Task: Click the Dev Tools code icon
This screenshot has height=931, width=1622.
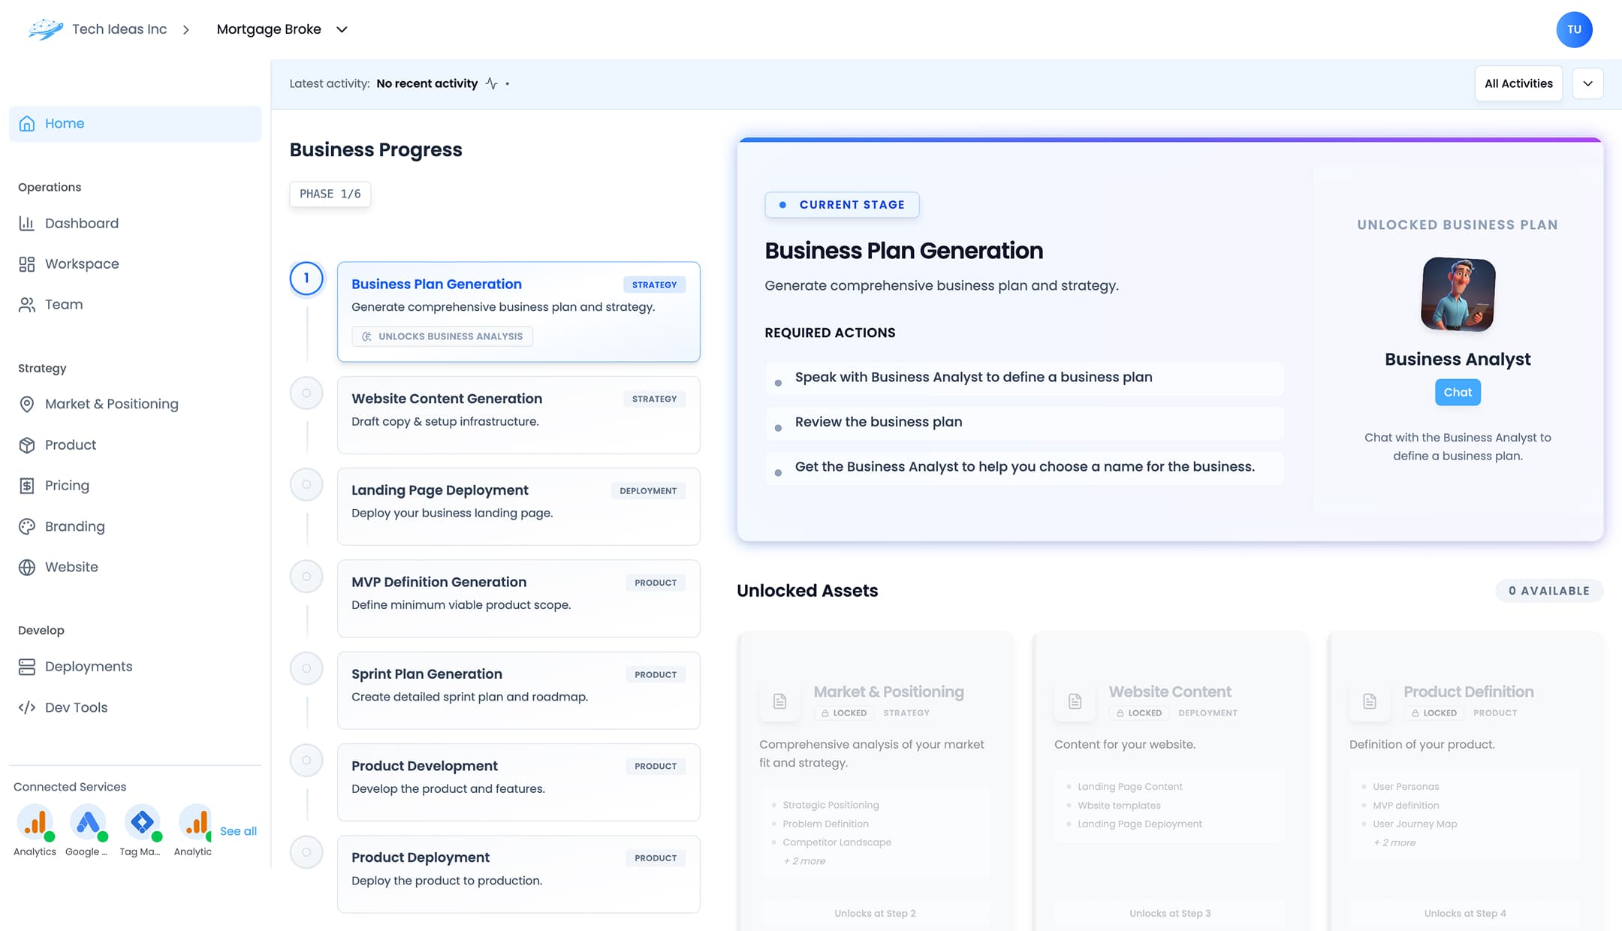Action: 27,707
